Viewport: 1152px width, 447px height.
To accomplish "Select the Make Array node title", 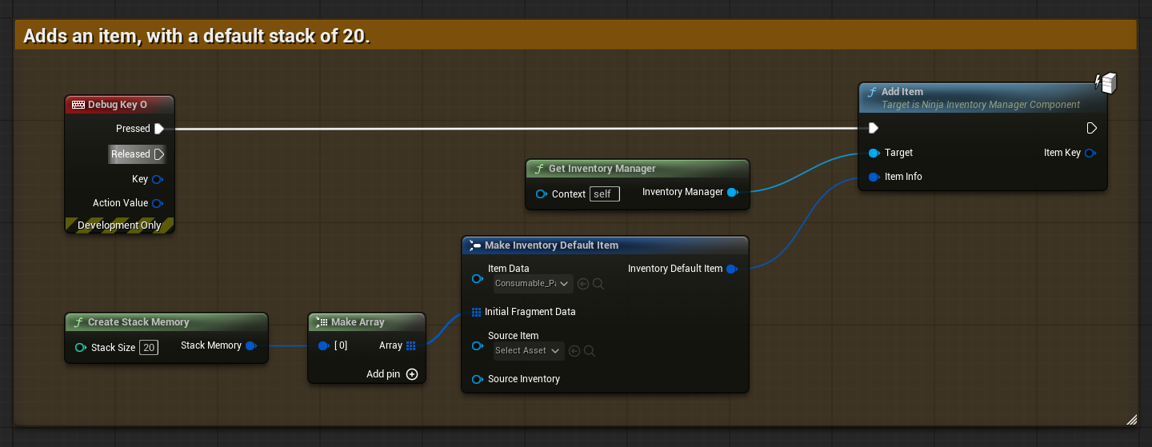I will (358, 322).
